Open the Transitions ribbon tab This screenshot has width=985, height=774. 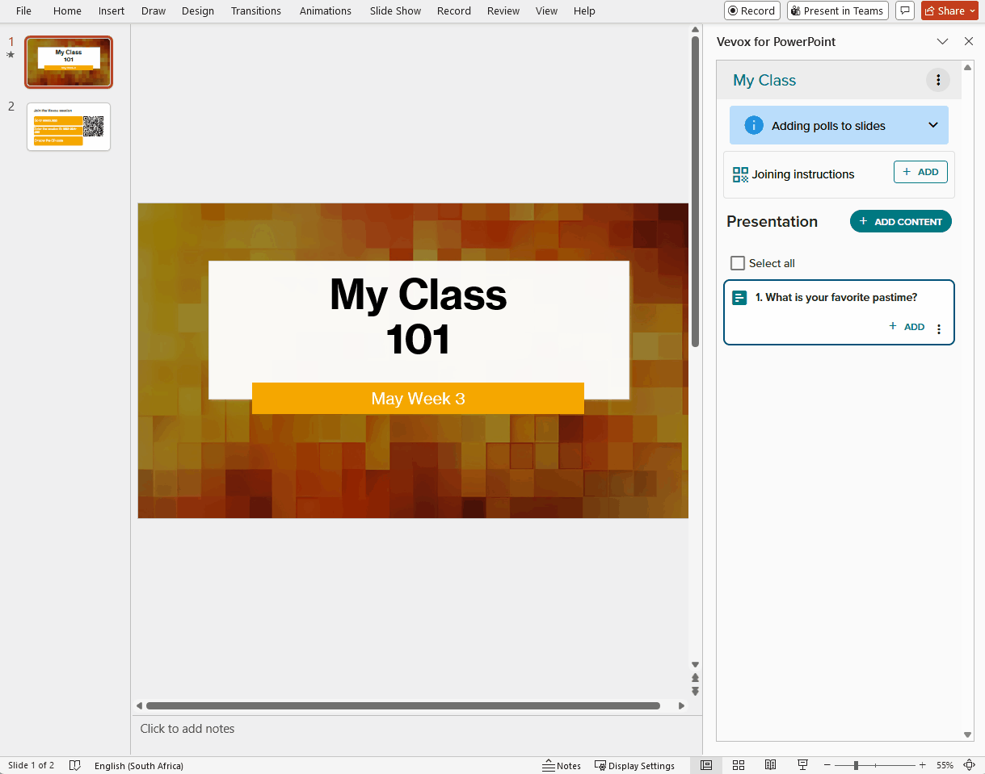coord(256,10)
